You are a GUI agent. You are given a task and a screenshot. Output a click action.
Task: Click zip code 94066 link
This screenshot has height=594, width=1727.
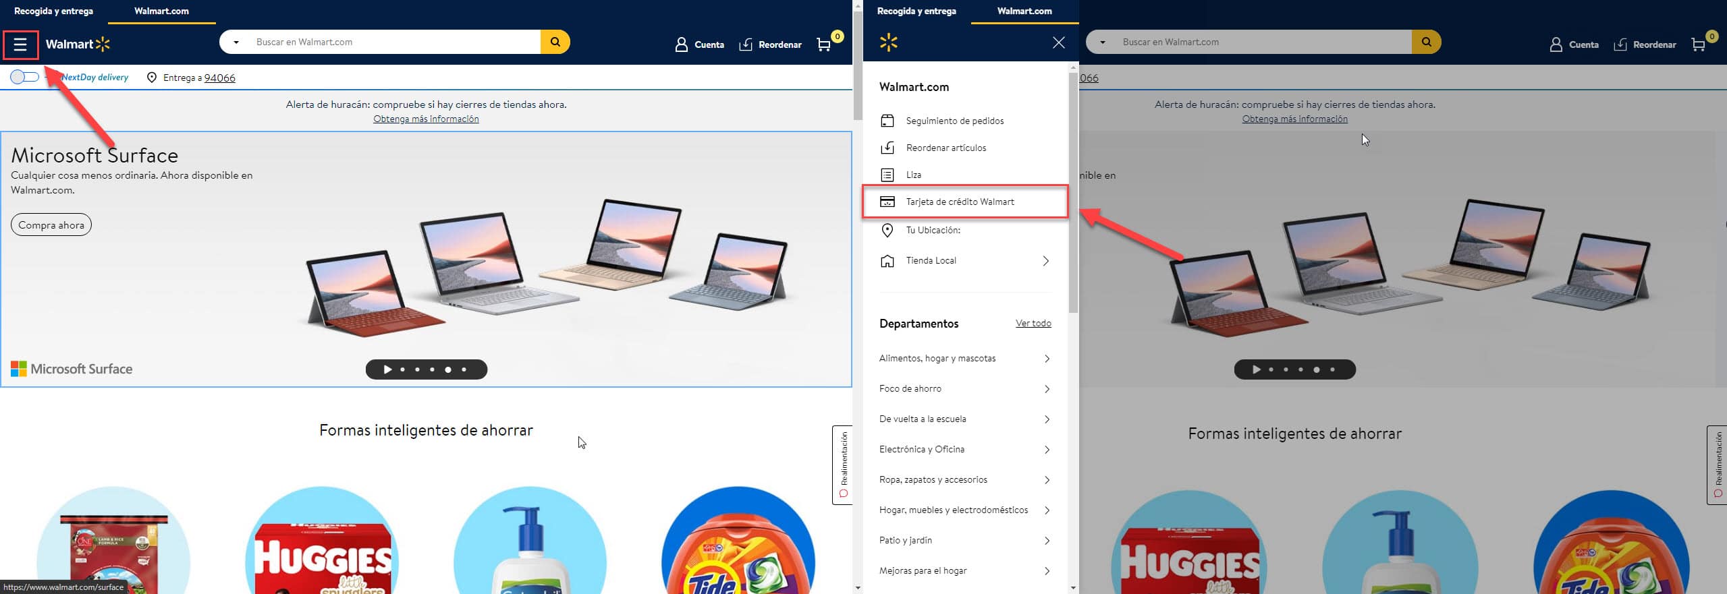[x=220, y=78]
